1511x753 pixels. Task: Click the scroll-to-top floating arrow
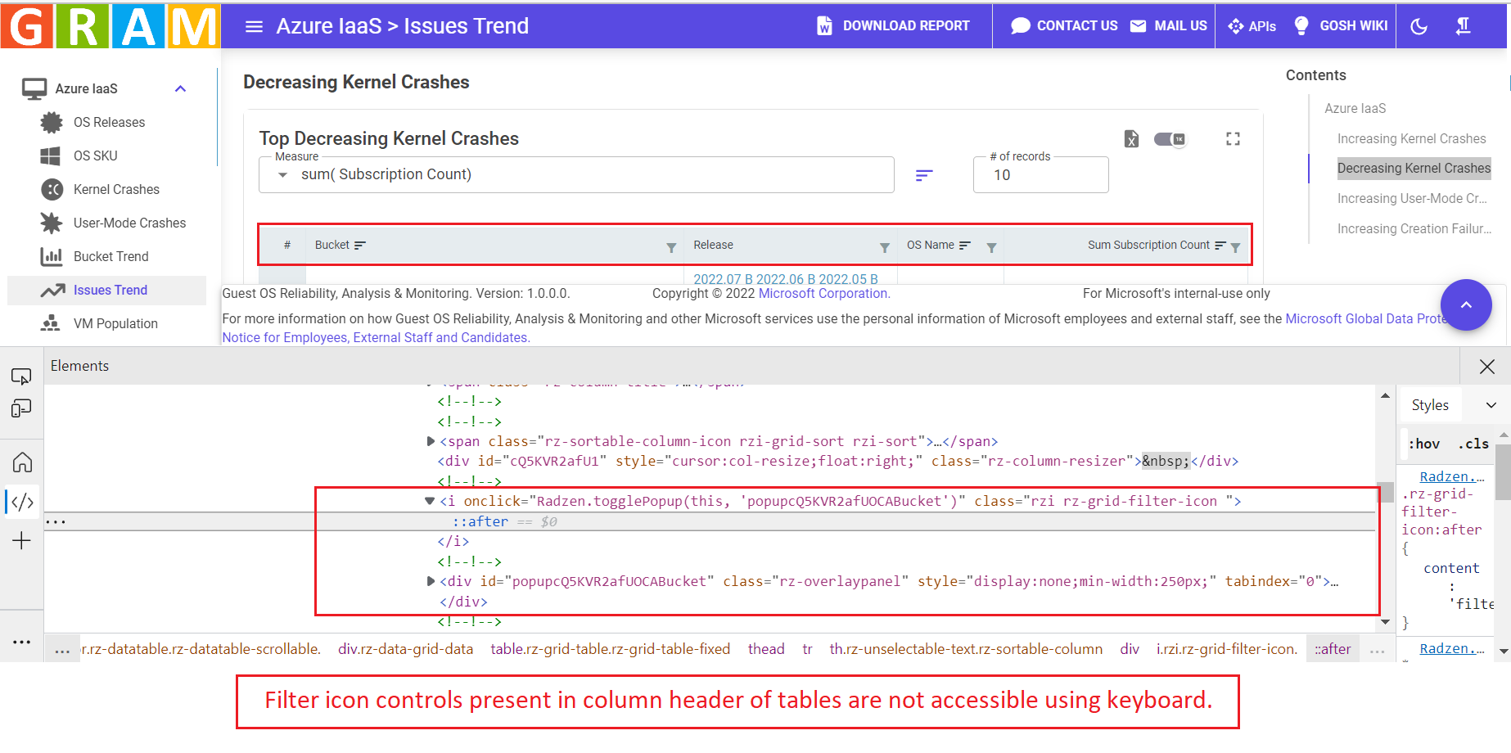1466,304
